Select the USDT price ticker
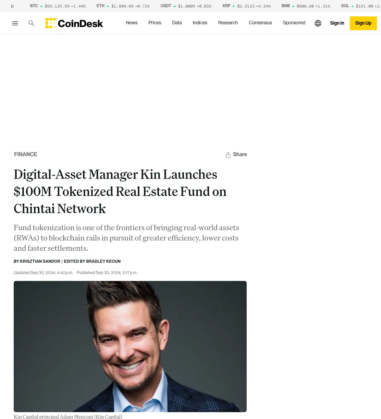Image resolution: width=381 pixels, height=419 pixels. (186, 6)
